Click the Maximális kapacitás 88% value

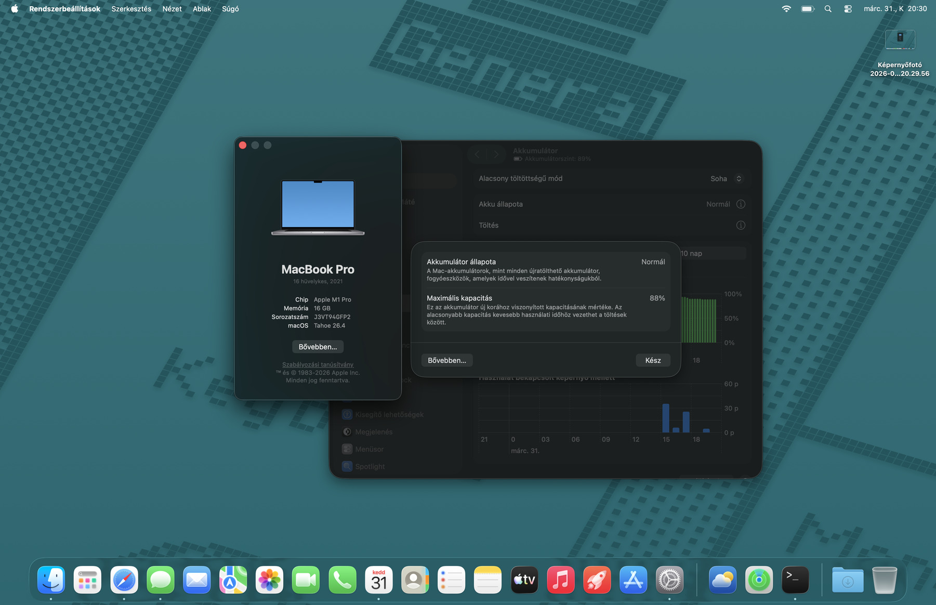[657, 298]
